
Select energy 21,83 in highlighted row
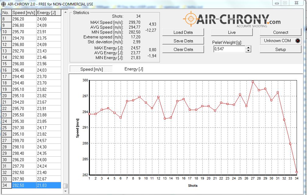coord(48,185)
